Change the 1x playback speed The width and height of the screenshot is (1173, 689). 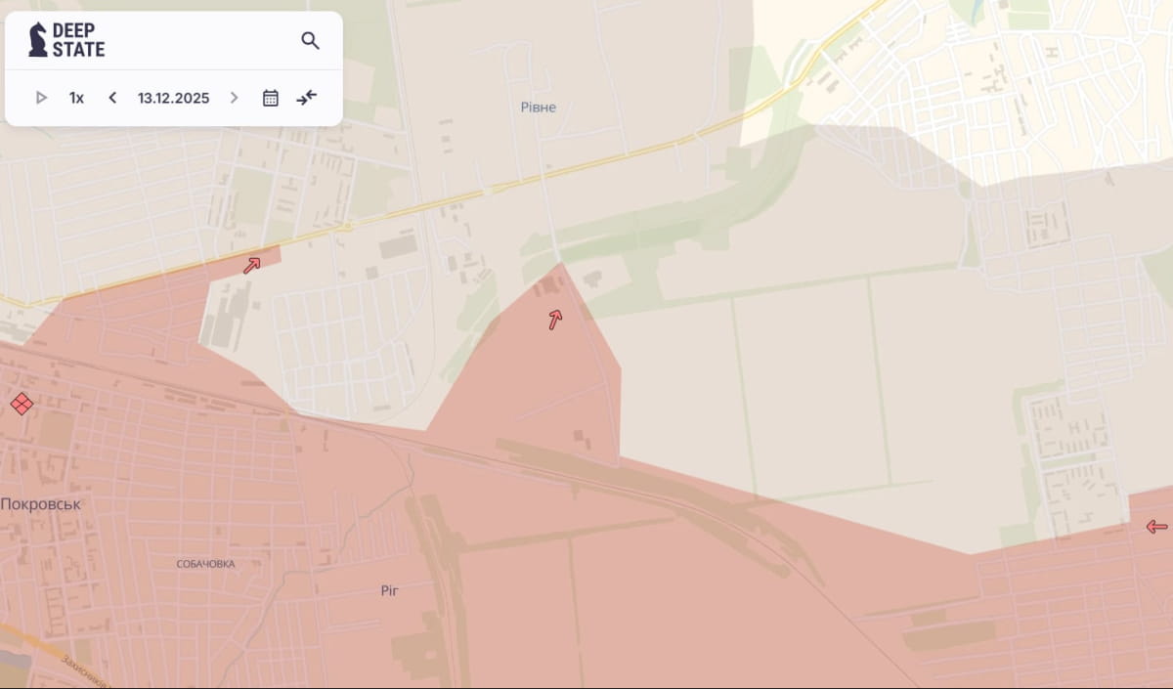pyautogui.click(x=76, y=98)
